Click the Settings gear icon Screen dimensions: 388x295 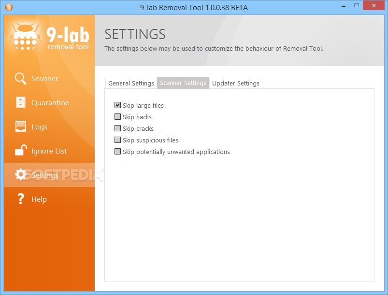[21, 175]
